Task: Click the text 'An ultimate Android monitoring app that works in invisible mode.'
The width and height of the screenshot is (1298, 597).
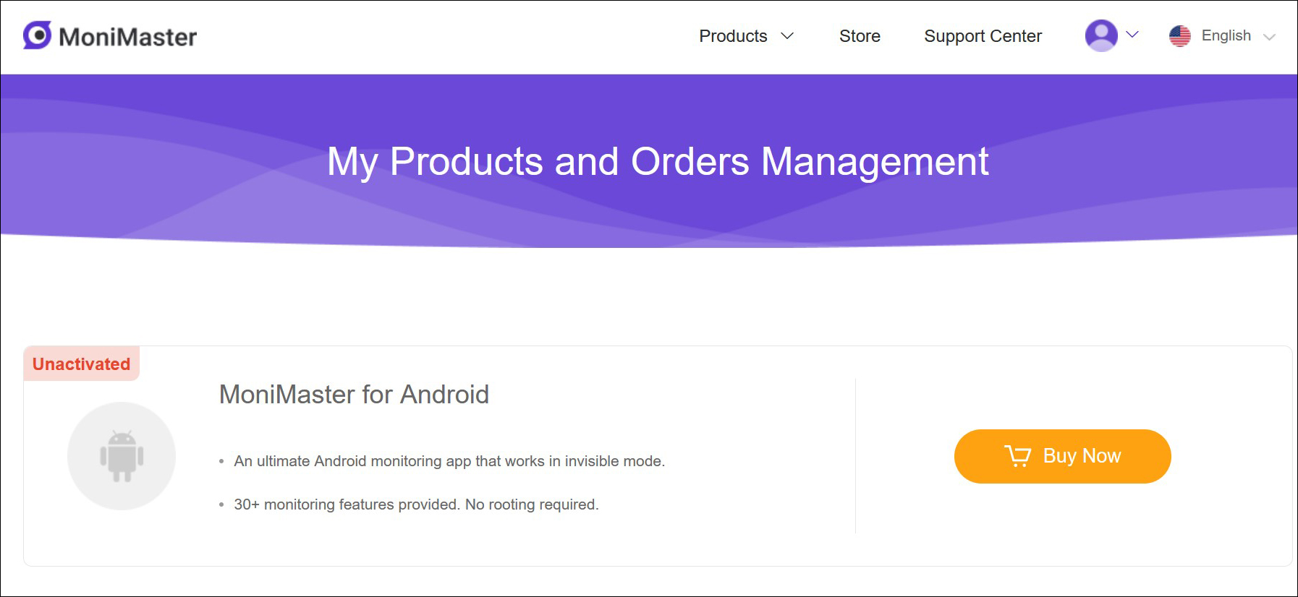Action: (449, 461)
